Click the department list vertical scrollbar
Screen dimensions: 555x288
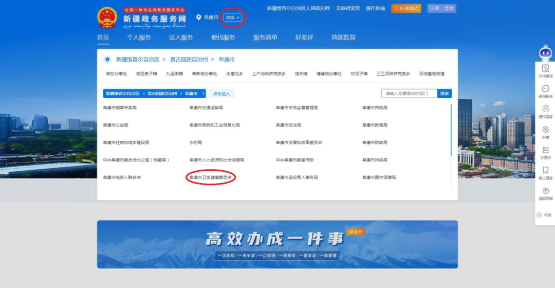(451, 129)
